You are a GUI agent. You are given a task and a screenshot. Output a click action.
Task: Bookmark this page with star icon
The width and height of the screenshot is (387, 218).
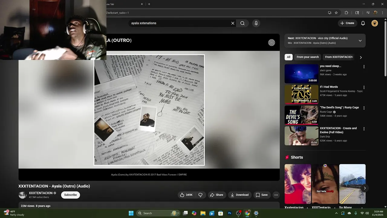(x=336, y=13)
